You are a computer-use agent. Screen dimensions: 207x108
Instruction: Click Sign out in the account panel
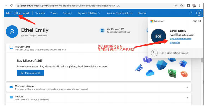[196, 21]
